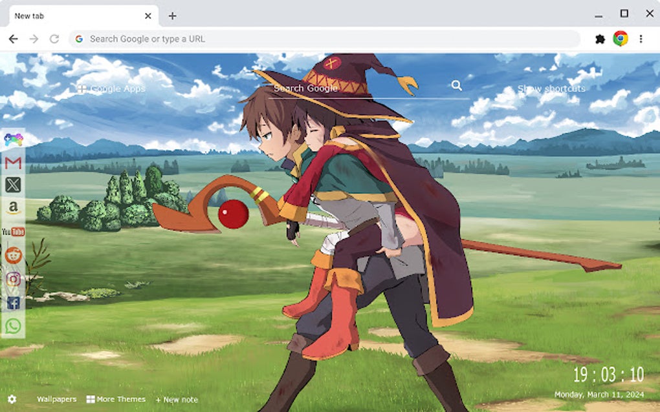Open X (Twitter) sidebar shortcut
Viewport: 660px width, 412px height.
coord(13,185)
